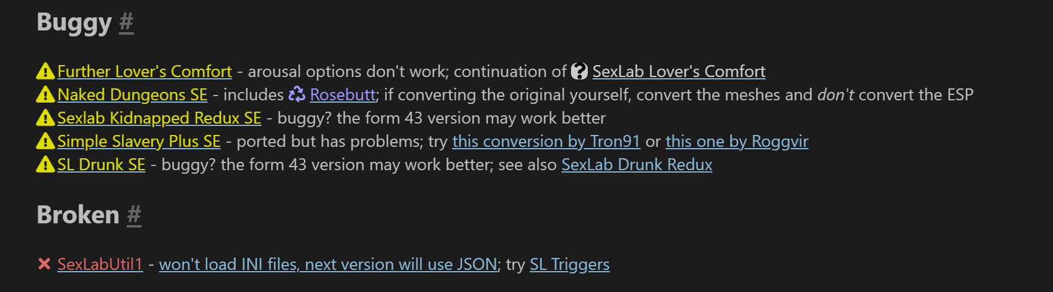Click the question mark icon before SexLab Lover's Comfort
1053x292 pixels.
(x=579, y=72)
